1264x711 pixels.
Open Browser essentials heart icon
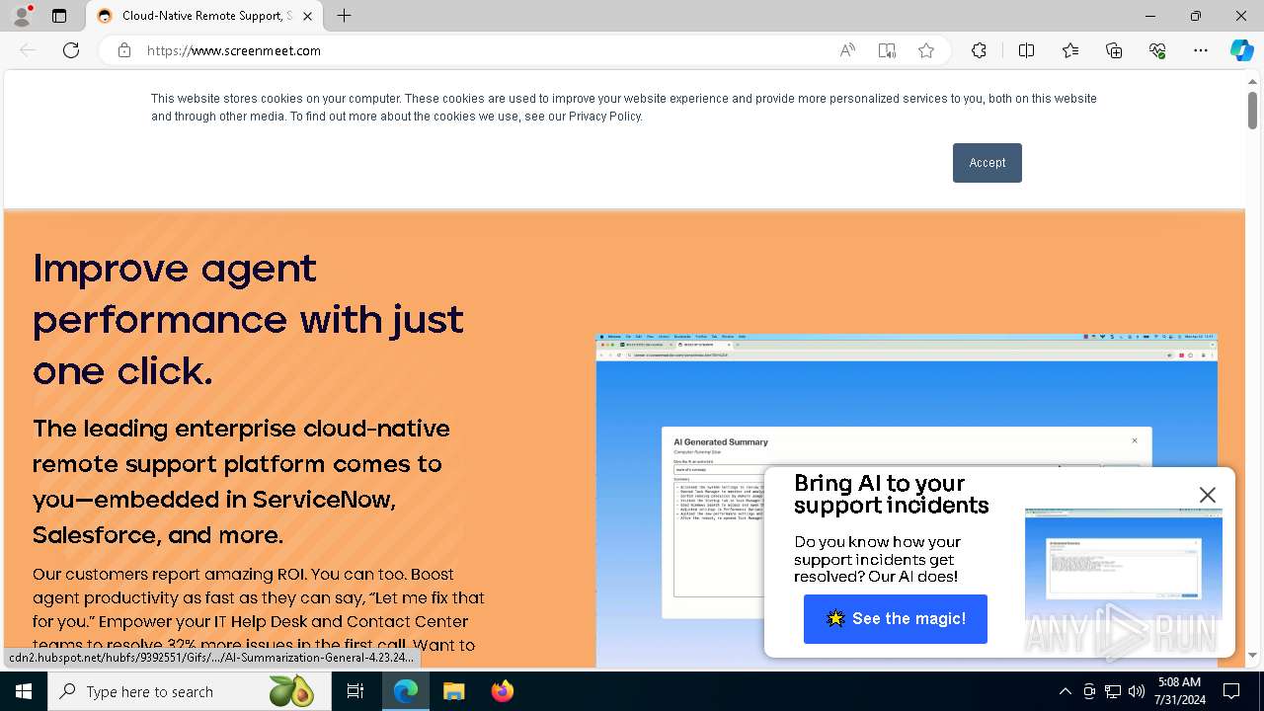pos(1157,50)
